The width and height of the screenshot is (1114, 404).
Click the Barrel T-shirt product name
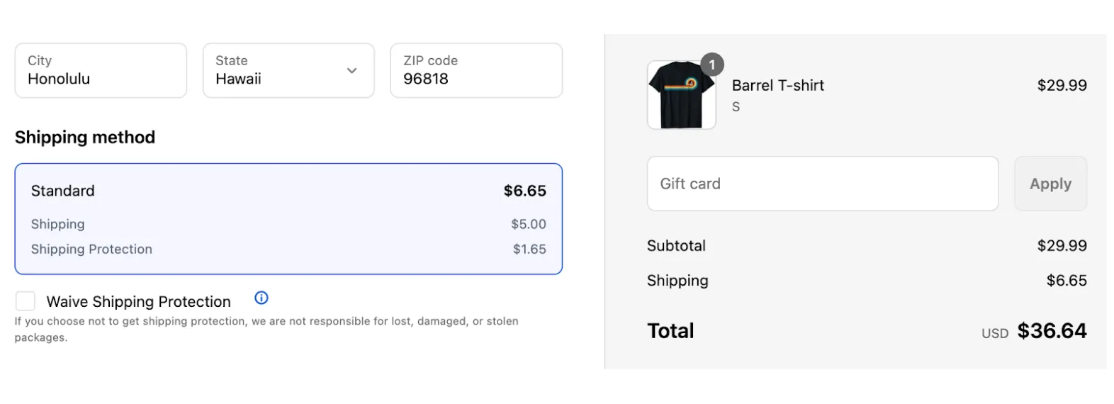pyautogui.click(x=777, y=86)
